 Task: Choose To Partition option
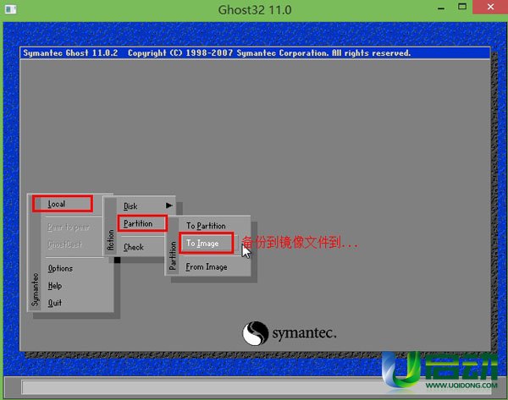(206, 226)
